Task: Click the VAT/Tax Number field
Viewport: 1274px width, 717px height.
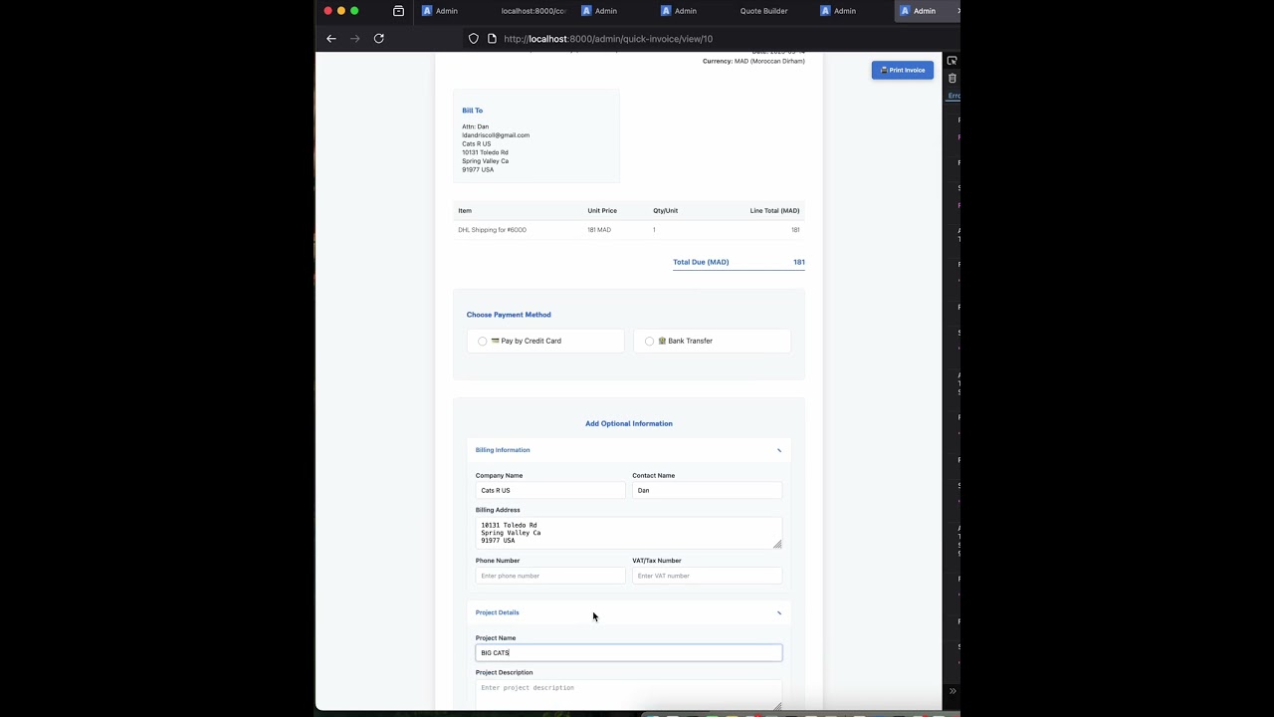Action: pos(707,576)
